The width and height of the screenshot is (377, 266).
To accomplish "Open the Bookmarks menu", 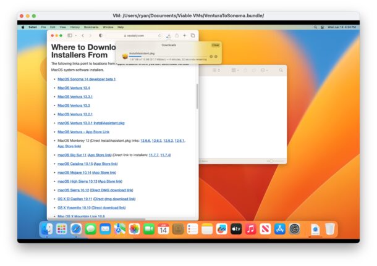I will point(91,27).
